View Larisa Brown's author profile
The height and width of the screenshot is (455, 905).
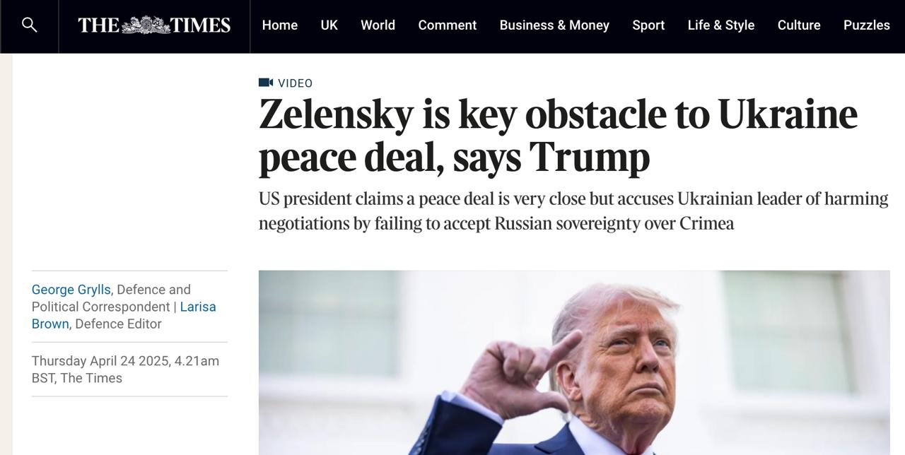pyautogui.click(x=197, y=307)
